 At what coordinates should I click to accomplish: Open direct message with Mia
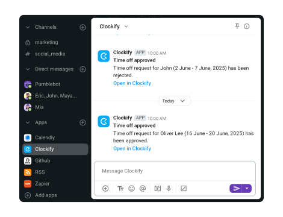(x=55, y=107)
